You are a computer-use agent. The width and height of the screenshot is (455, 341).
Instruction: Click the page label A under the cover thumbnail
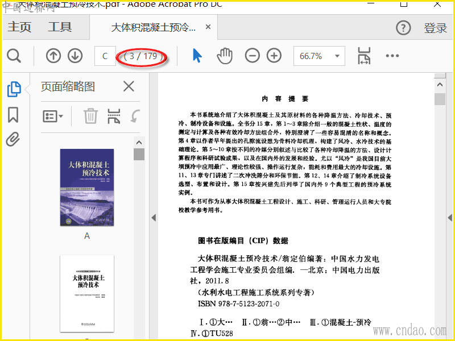(87, 236)
